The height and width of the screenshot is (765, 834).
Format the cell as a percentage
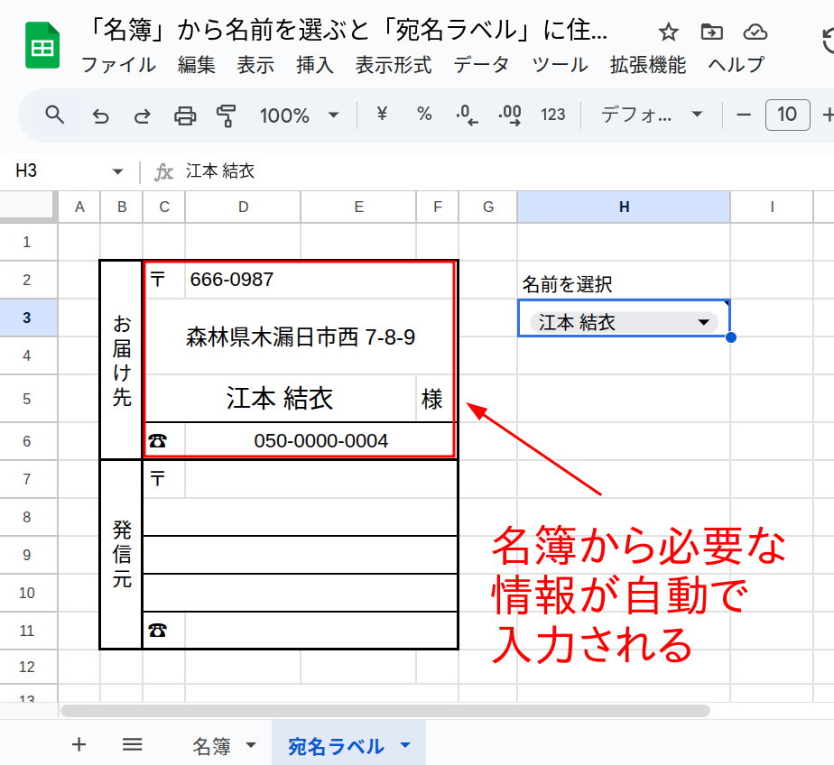pyautogui.click(x=423, y=115)
